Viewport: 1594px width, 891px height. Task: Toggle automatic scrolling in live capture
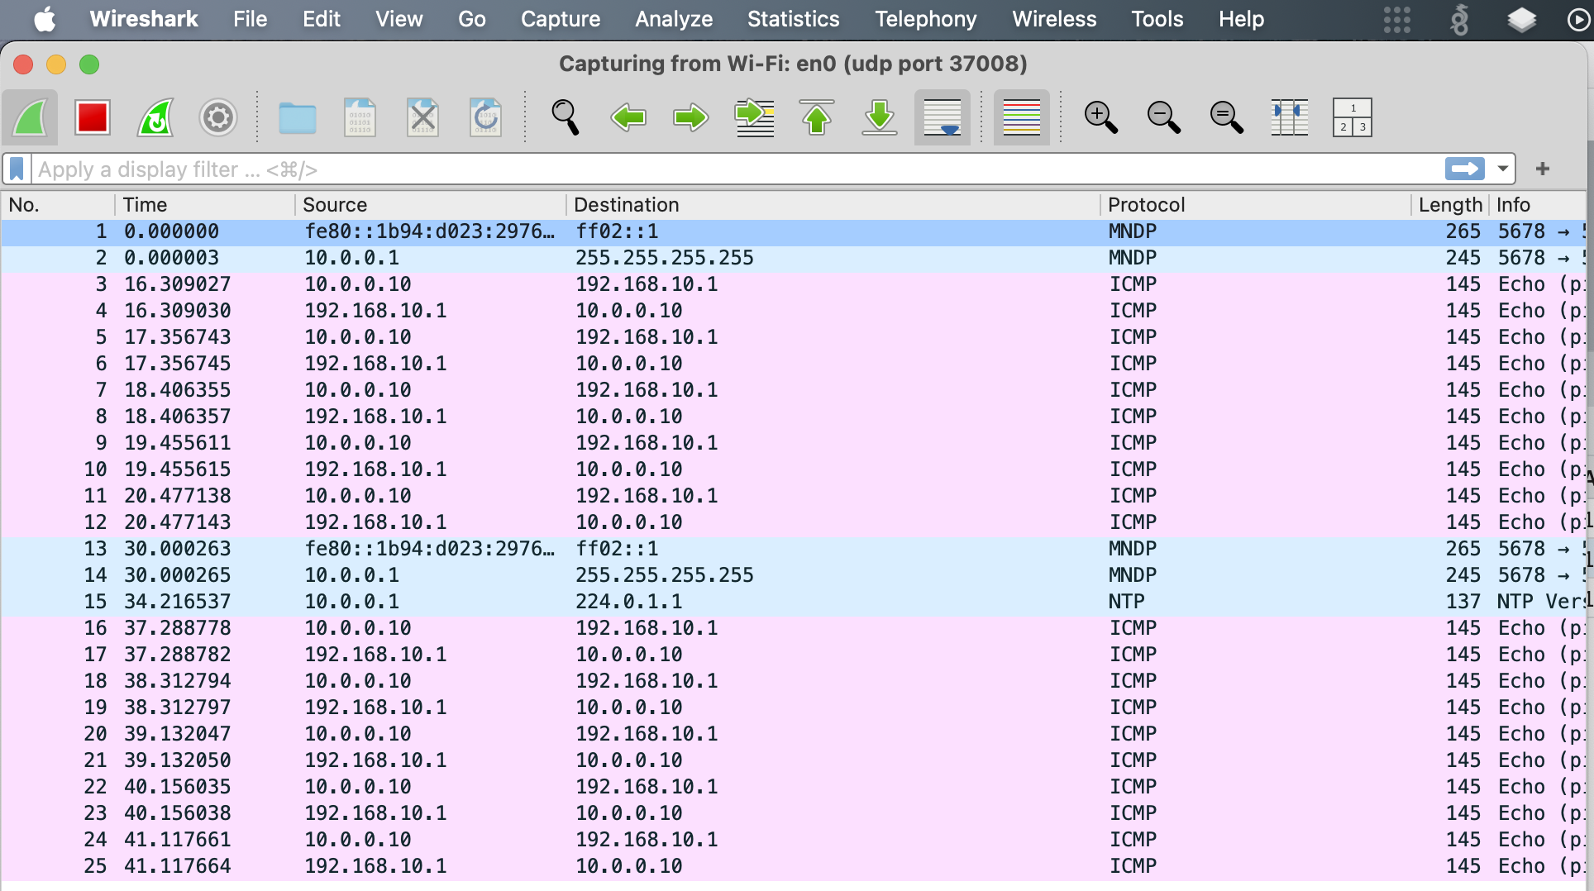pos(942,117)
